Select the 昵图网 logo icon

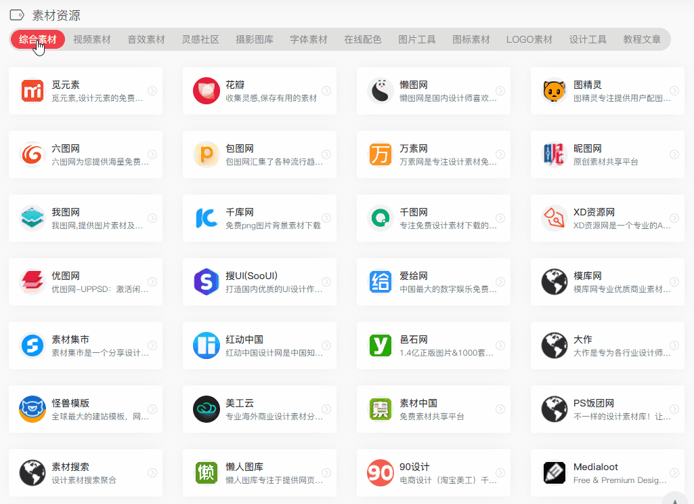point(554,154)
